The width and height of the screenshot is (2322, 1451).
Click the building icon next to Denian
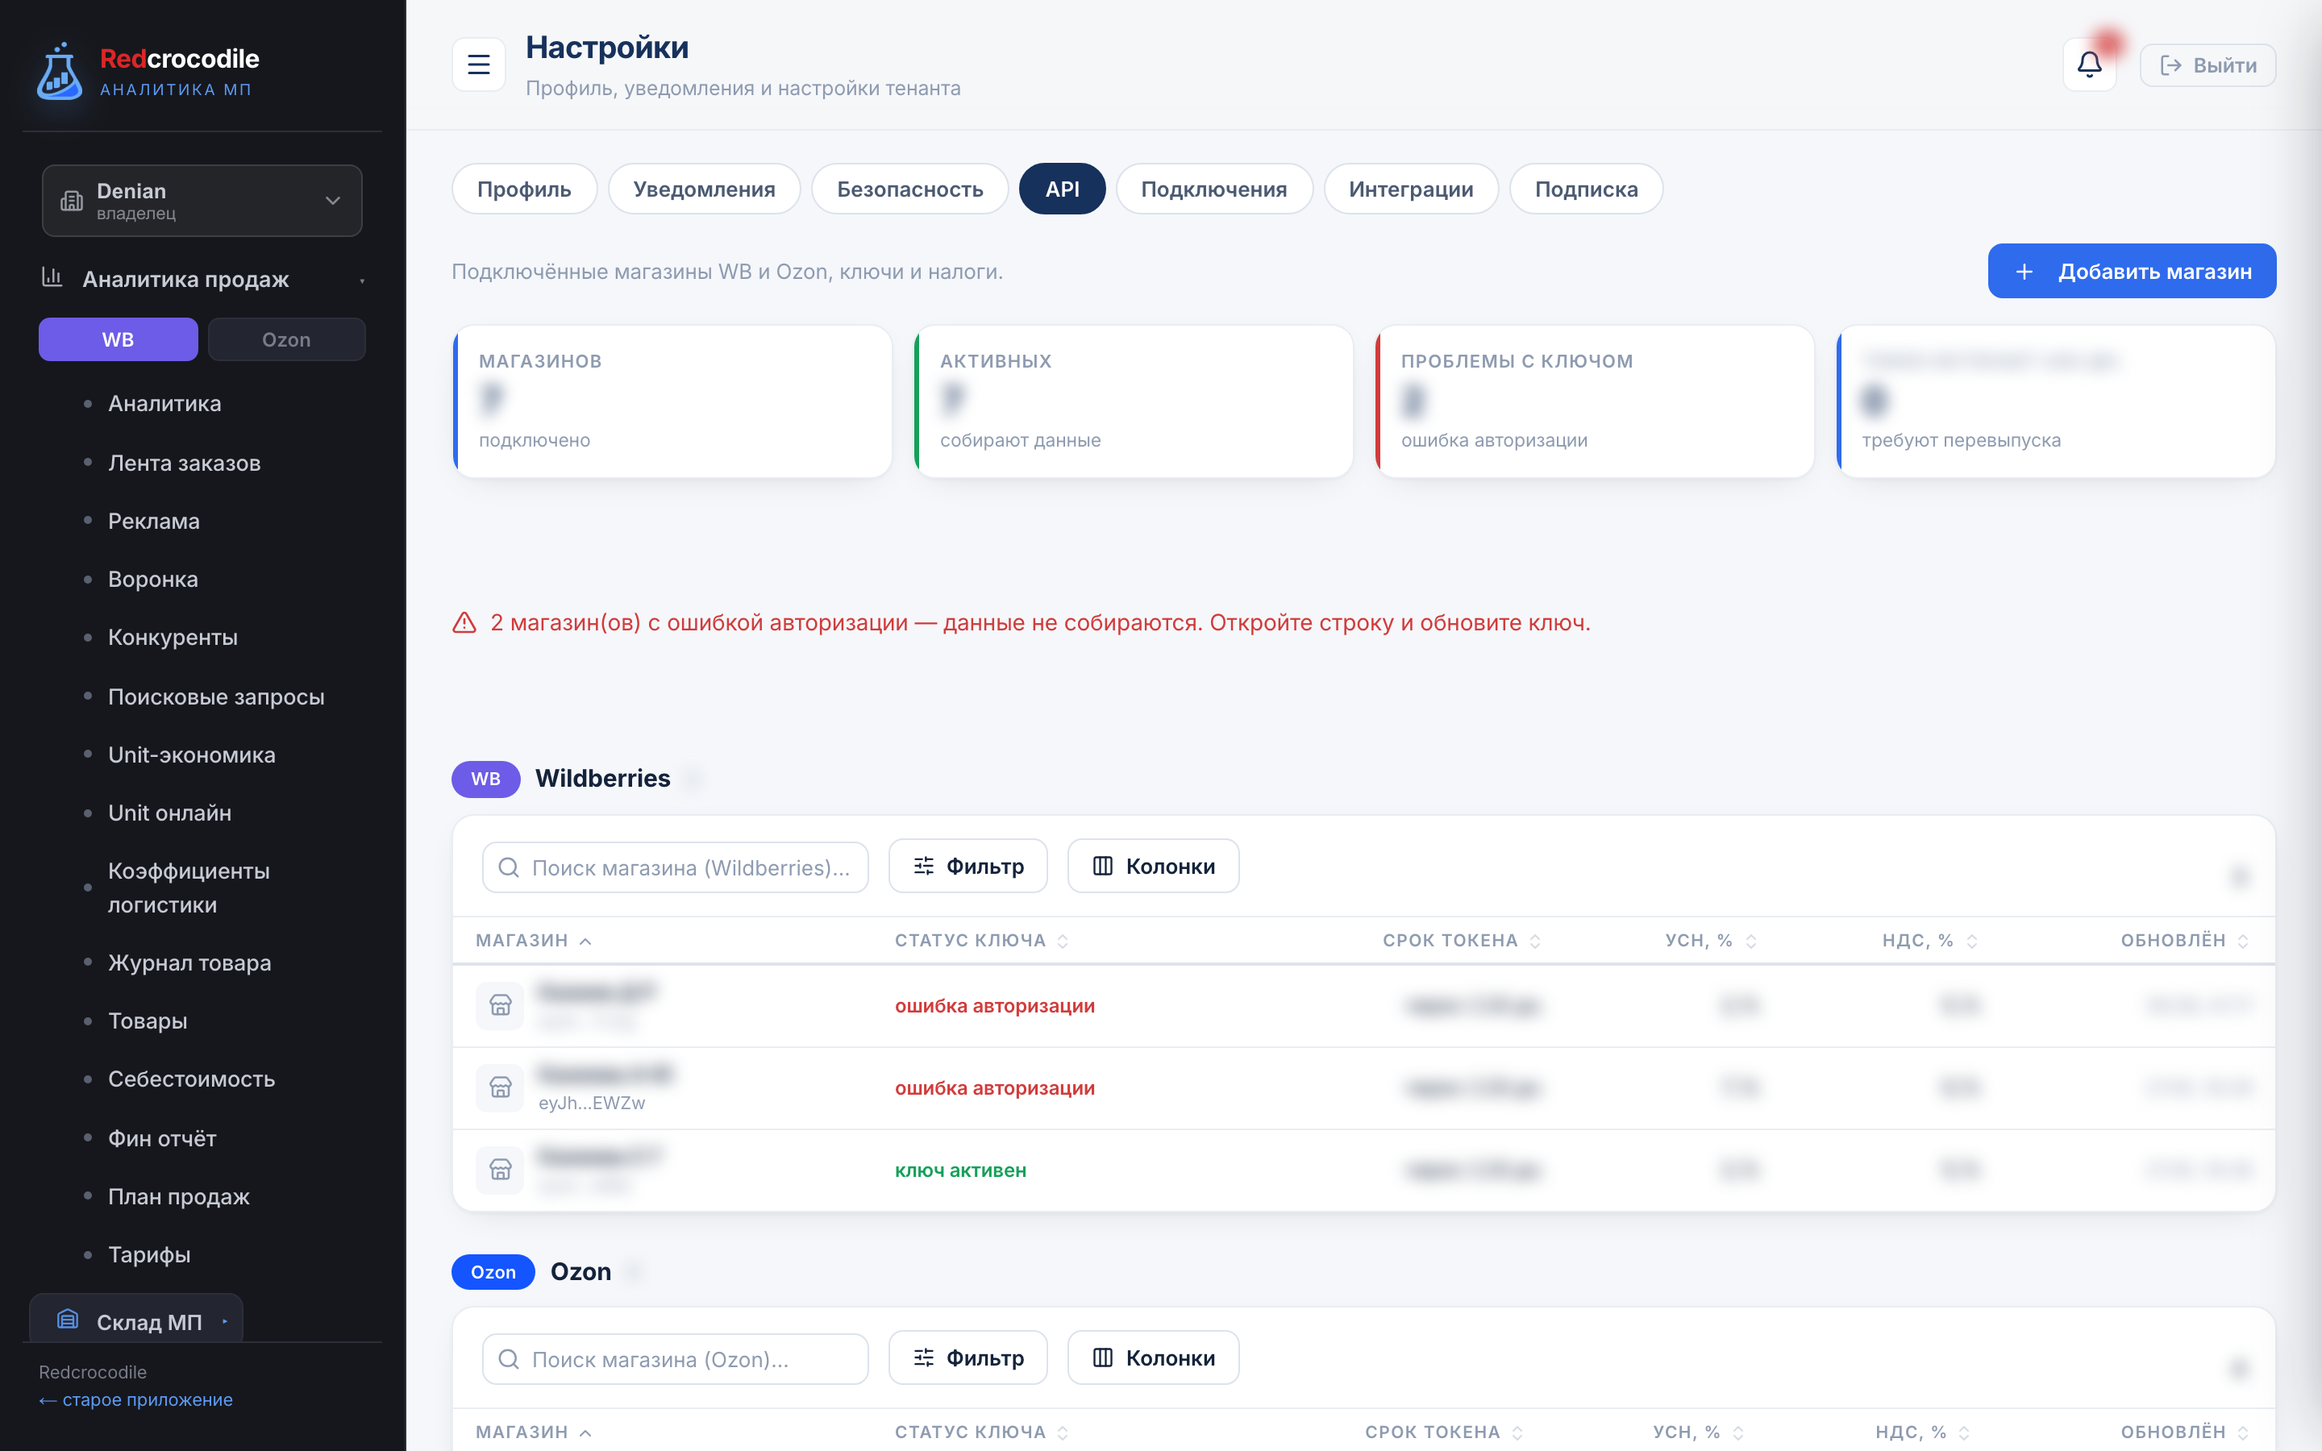coord(72,201)
